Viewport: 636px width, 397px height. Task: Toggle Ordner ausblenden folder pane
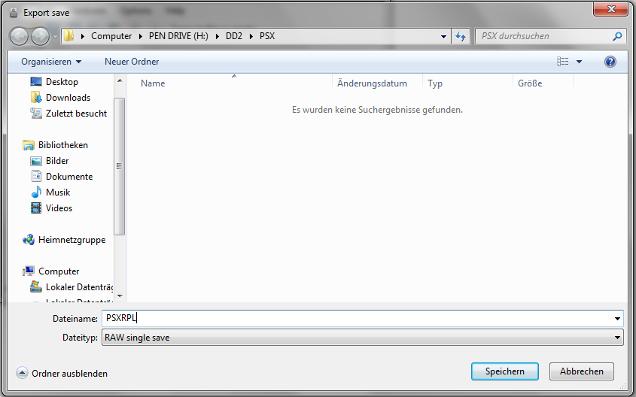[62, 373]
